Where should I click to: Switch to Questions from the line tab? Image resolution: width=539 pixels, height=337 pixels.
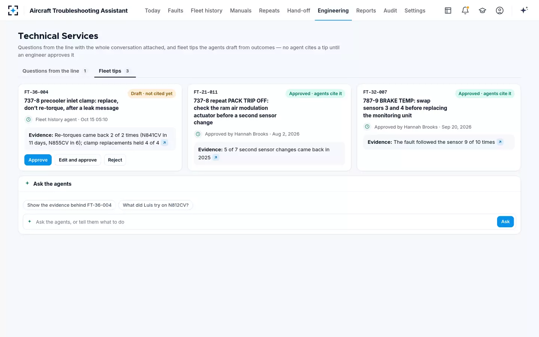pos(54,71)
